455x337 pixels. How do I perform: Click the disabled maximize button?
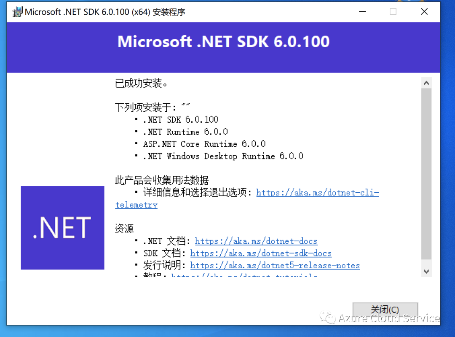[x=393, y=12]
